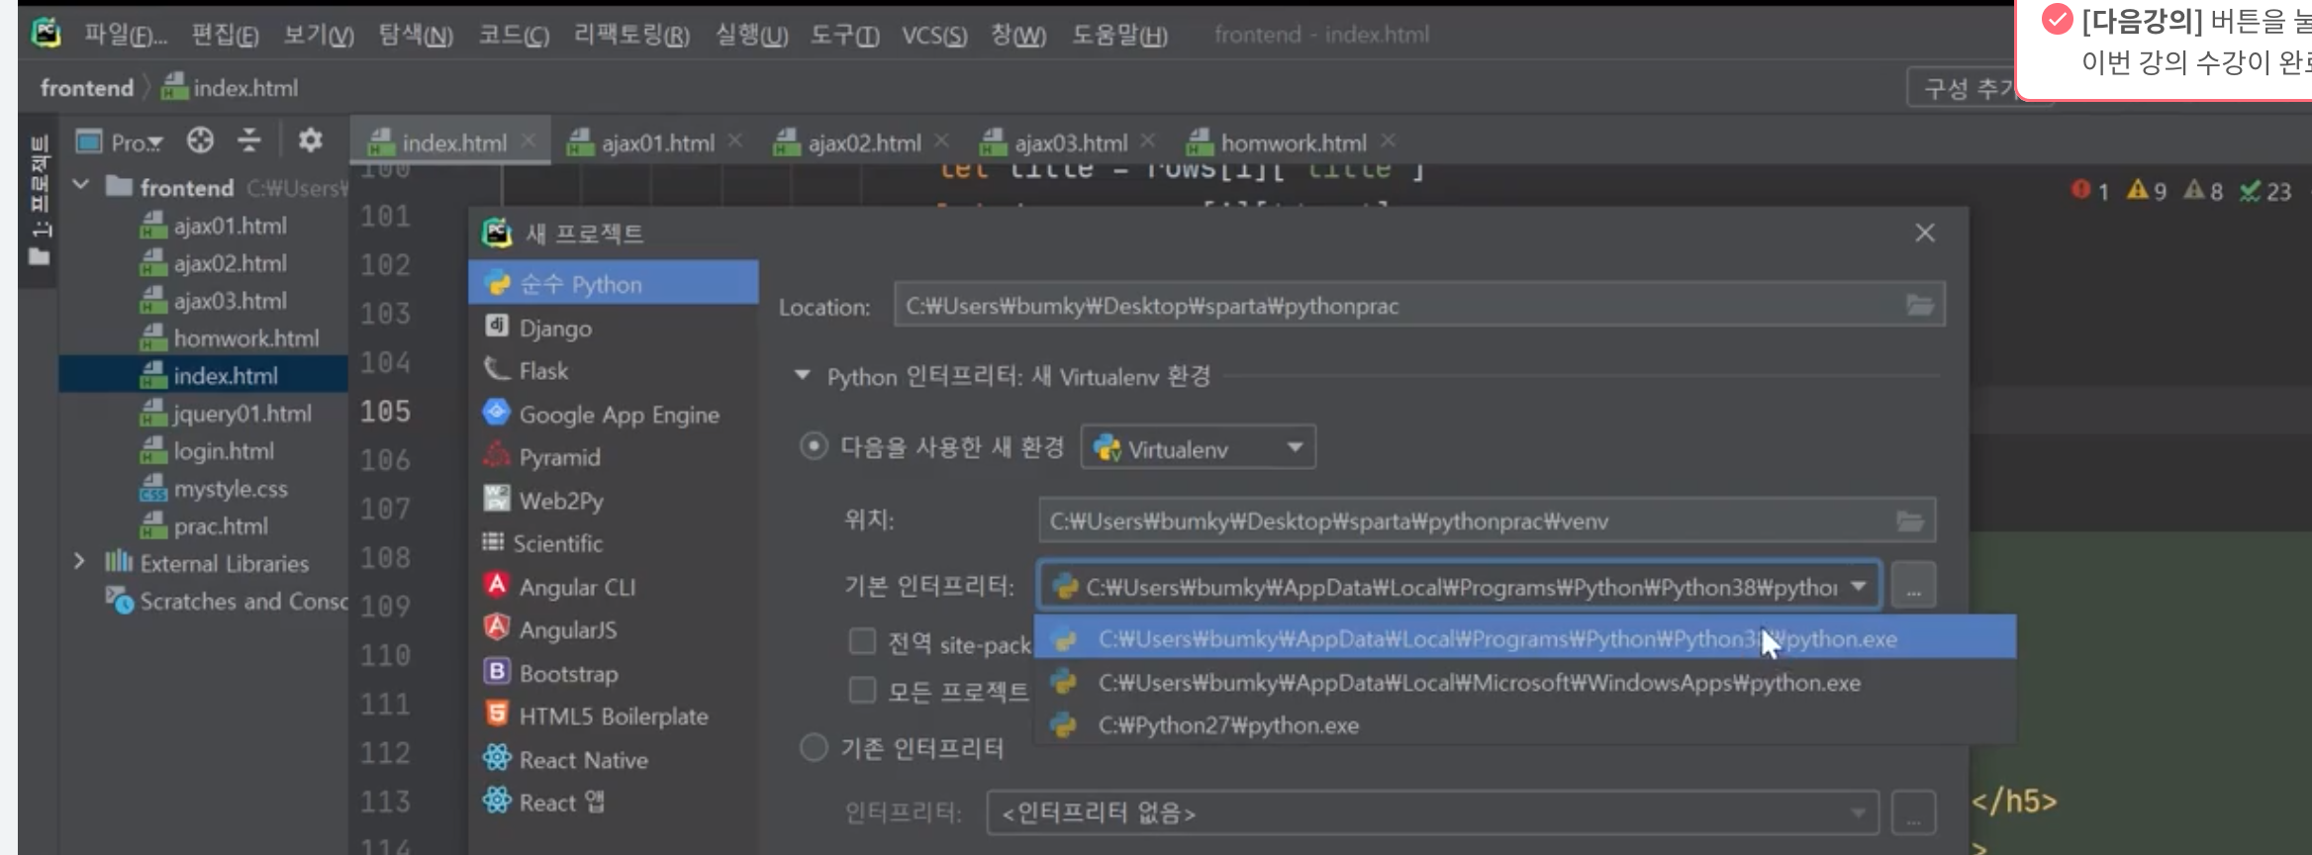Image resolution: width=2312 pixels, height=855 pixels.
Task: Select the React 앱 project type
Action: click(613, 803)
